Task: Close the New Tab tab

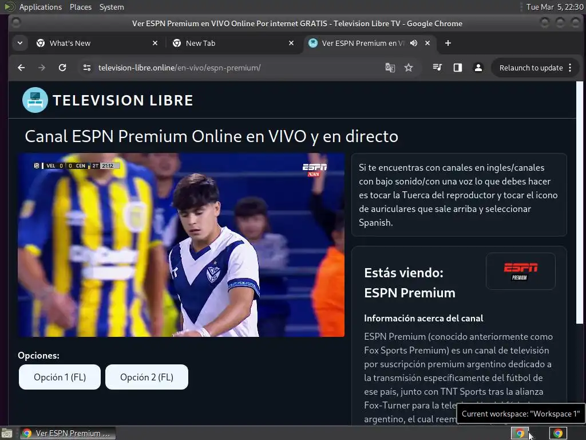Action: coord(291,43)
